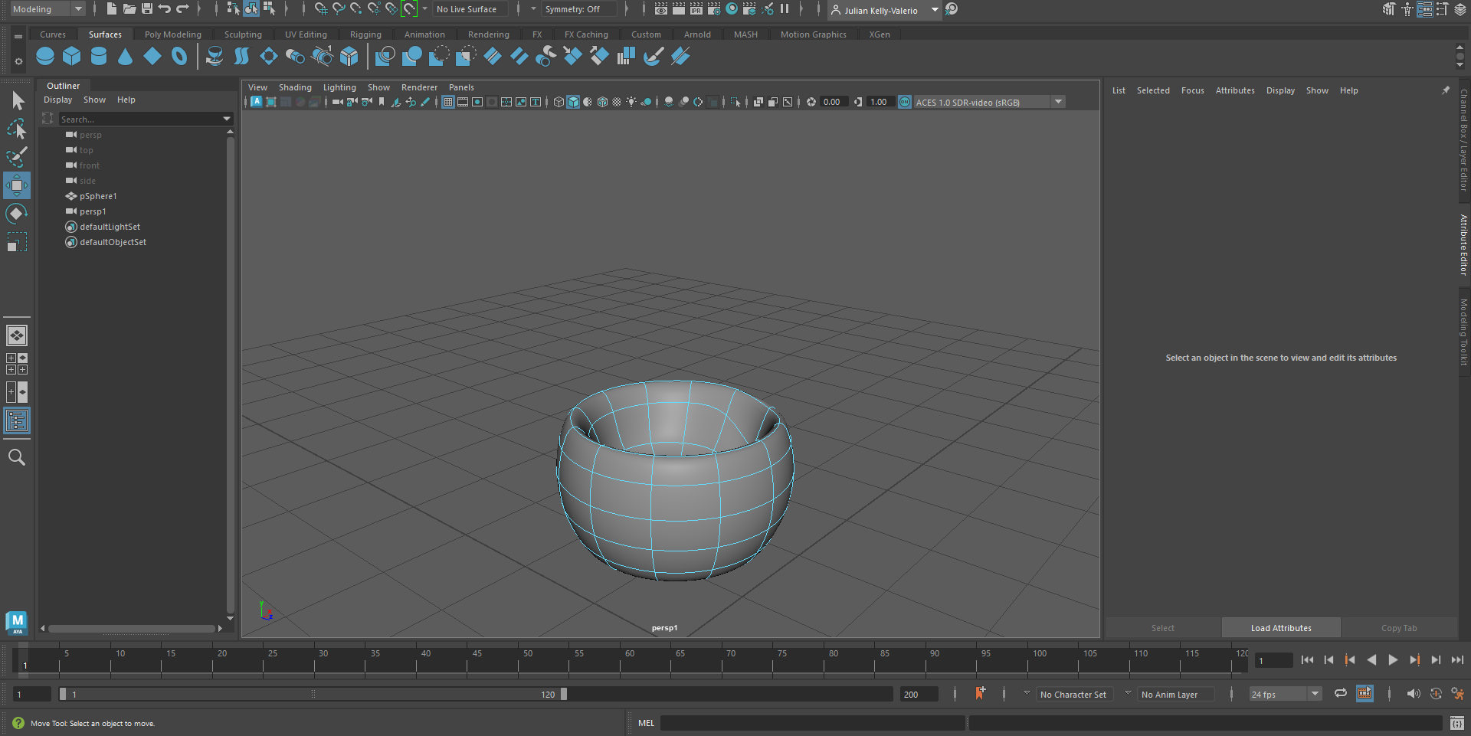Click the Loft surface shelf icon
This screenshot has width=1471, height=736.
pyautogui.click(x=242, y=56)
